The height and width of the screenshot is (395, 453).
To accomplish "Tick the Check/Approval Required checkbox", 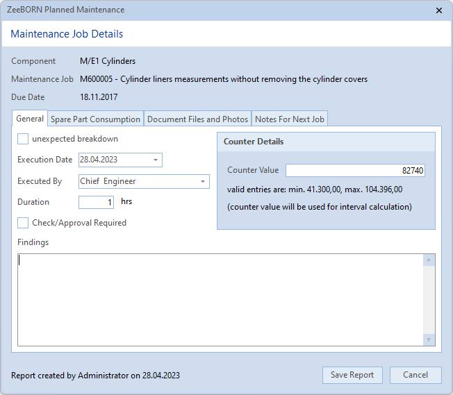I will pyautogui.click(x=24, y=223).
